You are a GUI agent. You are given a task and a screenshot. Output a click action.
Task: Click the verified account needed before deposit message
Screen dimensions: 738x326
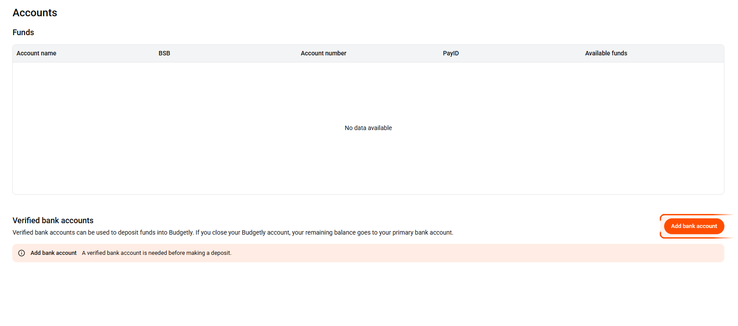tap(156, 253)
